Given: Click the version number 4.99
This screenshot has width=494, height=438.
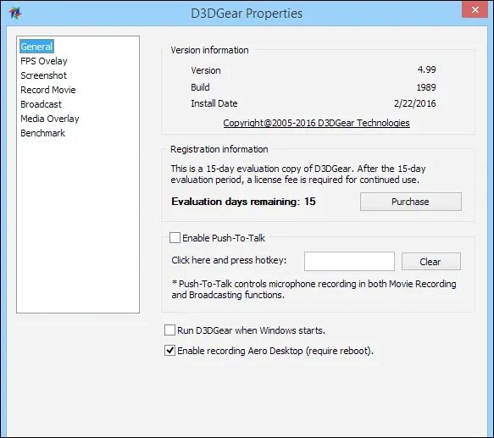Looking at the screenshot, I should 426,69.
